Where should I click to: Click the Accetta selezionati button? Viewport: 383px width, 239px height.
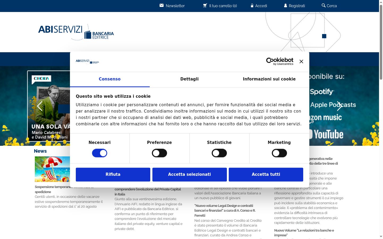coord(190,174)
